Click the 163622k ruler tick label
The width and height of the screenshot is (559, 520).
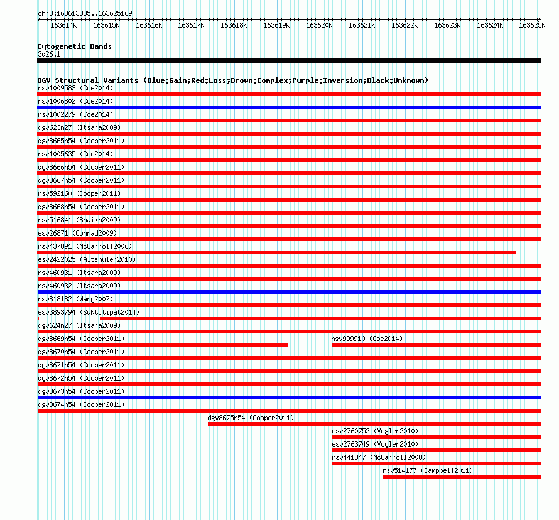coord(404,25)
